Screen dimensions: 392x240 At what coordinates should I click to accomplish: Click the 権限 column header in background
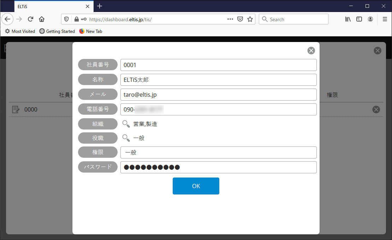point(332,95)
